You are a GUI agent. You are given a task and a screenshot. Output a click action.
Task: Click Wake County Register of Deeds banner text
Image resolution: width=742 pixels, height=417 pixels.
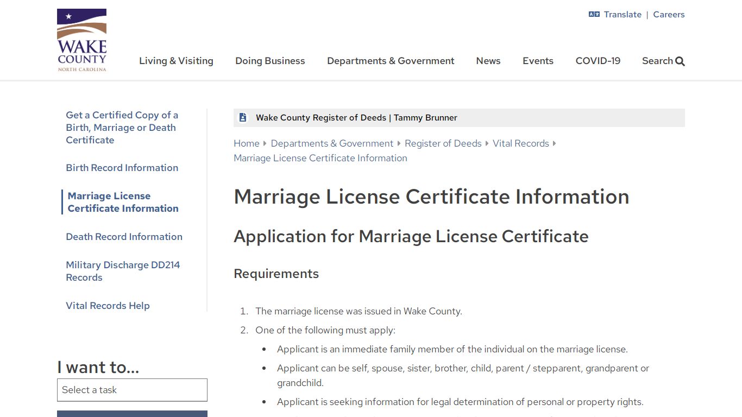[x=356, y=118]
